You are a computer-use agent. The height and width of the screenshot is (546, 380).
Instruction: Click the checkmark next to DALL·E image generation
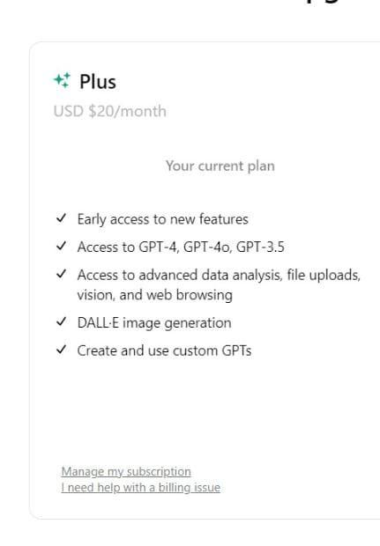pos(61,321)
